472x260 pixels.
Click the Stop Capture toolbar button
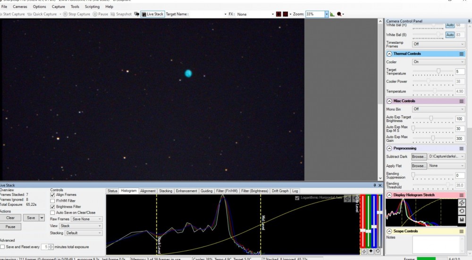coord(76,14)
